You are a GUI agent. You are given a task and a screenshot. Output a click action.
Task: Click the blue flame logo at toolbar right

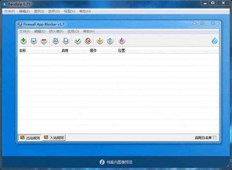[x=215, y=40]
